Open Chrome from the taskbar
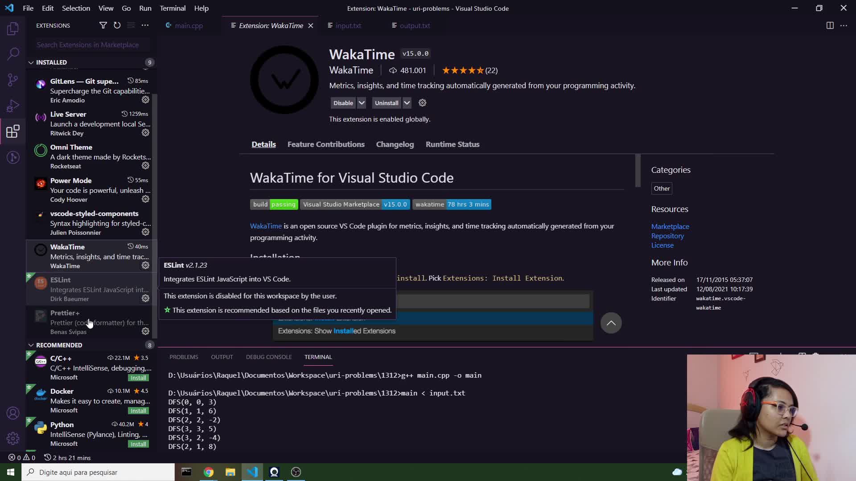Image resolution: width=856 pixels, height=481 pixels. tap(208, 472)
